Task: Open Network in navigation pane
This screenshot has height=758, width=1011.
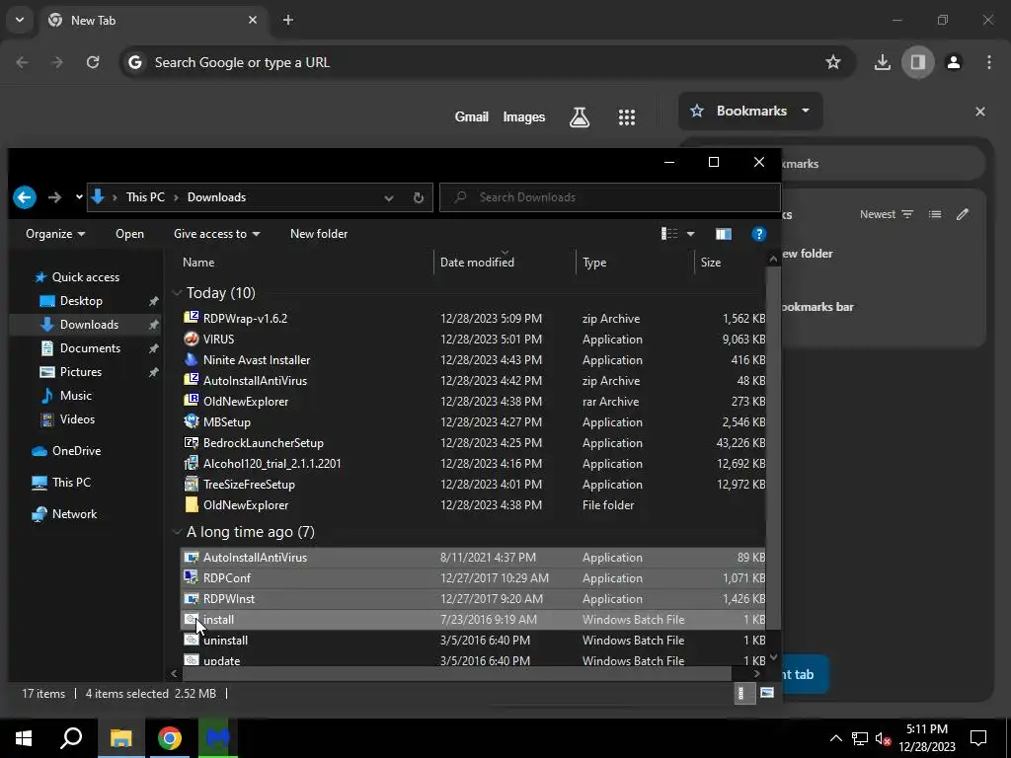Action: click(x=74, y=513)
